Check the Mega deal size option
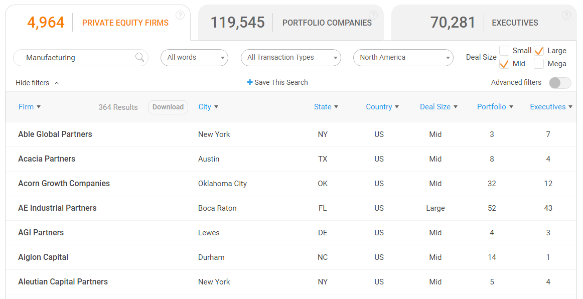This screenshot has height=299, width=583. click(540, 64)
